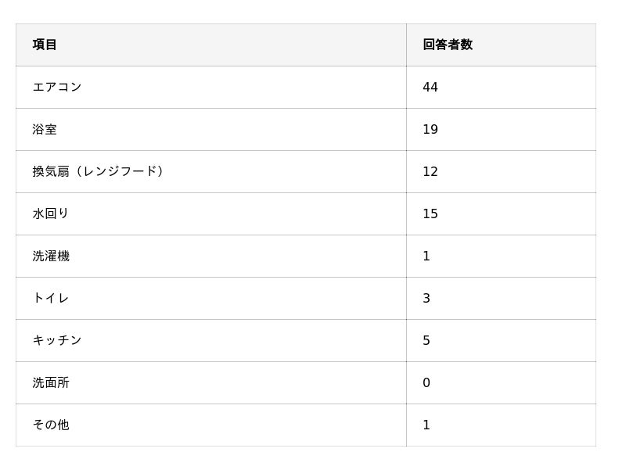
Task: Select the 洗面所 row label cell
Action: (51, 382)
